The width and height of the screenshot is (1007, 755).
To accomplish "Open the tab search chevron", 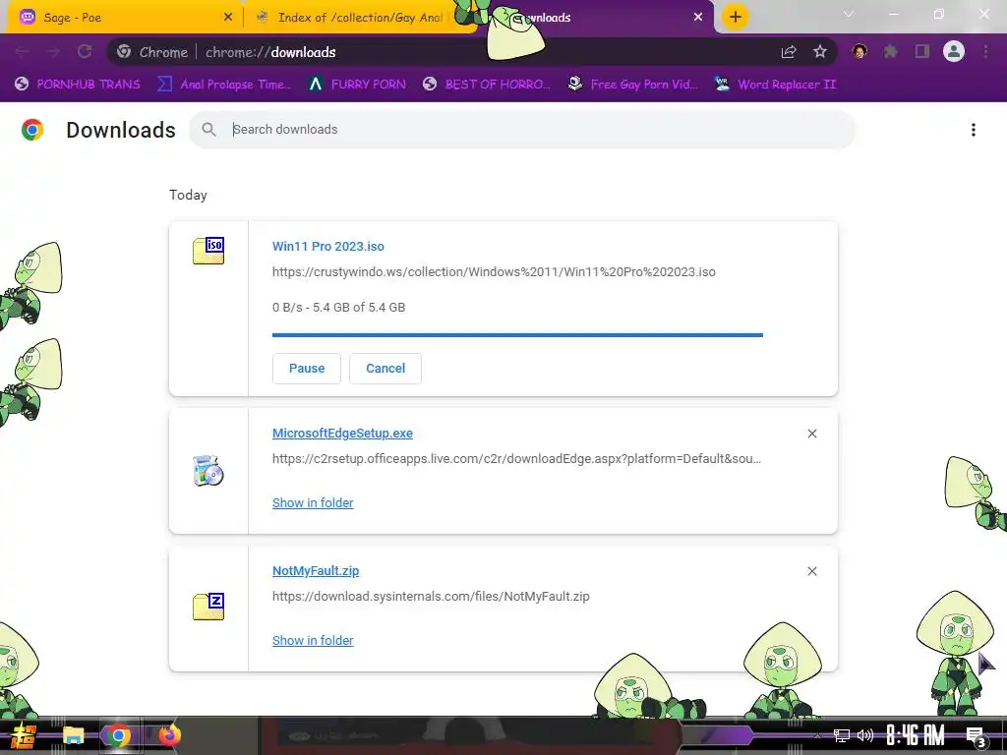I will pyautogui.click(x=849, y=14).
